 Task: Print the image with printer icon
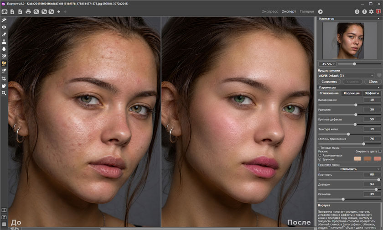[28, 12]
